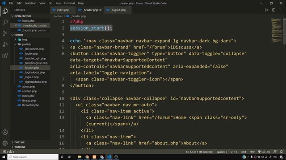Open the File menu
This screenshot has height=160, width=286.
[11, 3]
